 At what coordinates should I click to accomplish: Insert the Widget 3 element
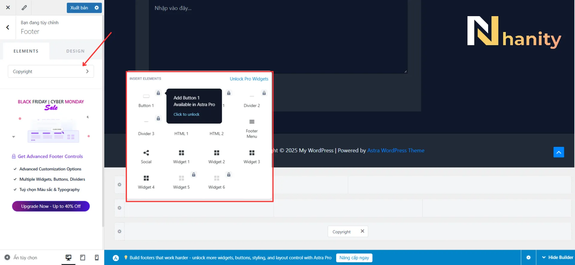(x=252, y=157)
